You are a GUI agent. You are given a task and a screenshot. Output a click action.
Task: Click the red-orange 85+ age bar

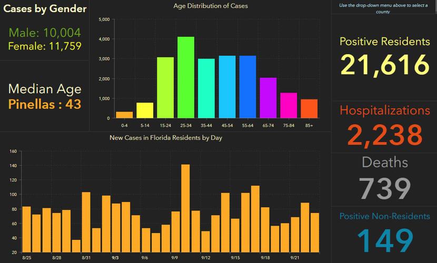309,108
